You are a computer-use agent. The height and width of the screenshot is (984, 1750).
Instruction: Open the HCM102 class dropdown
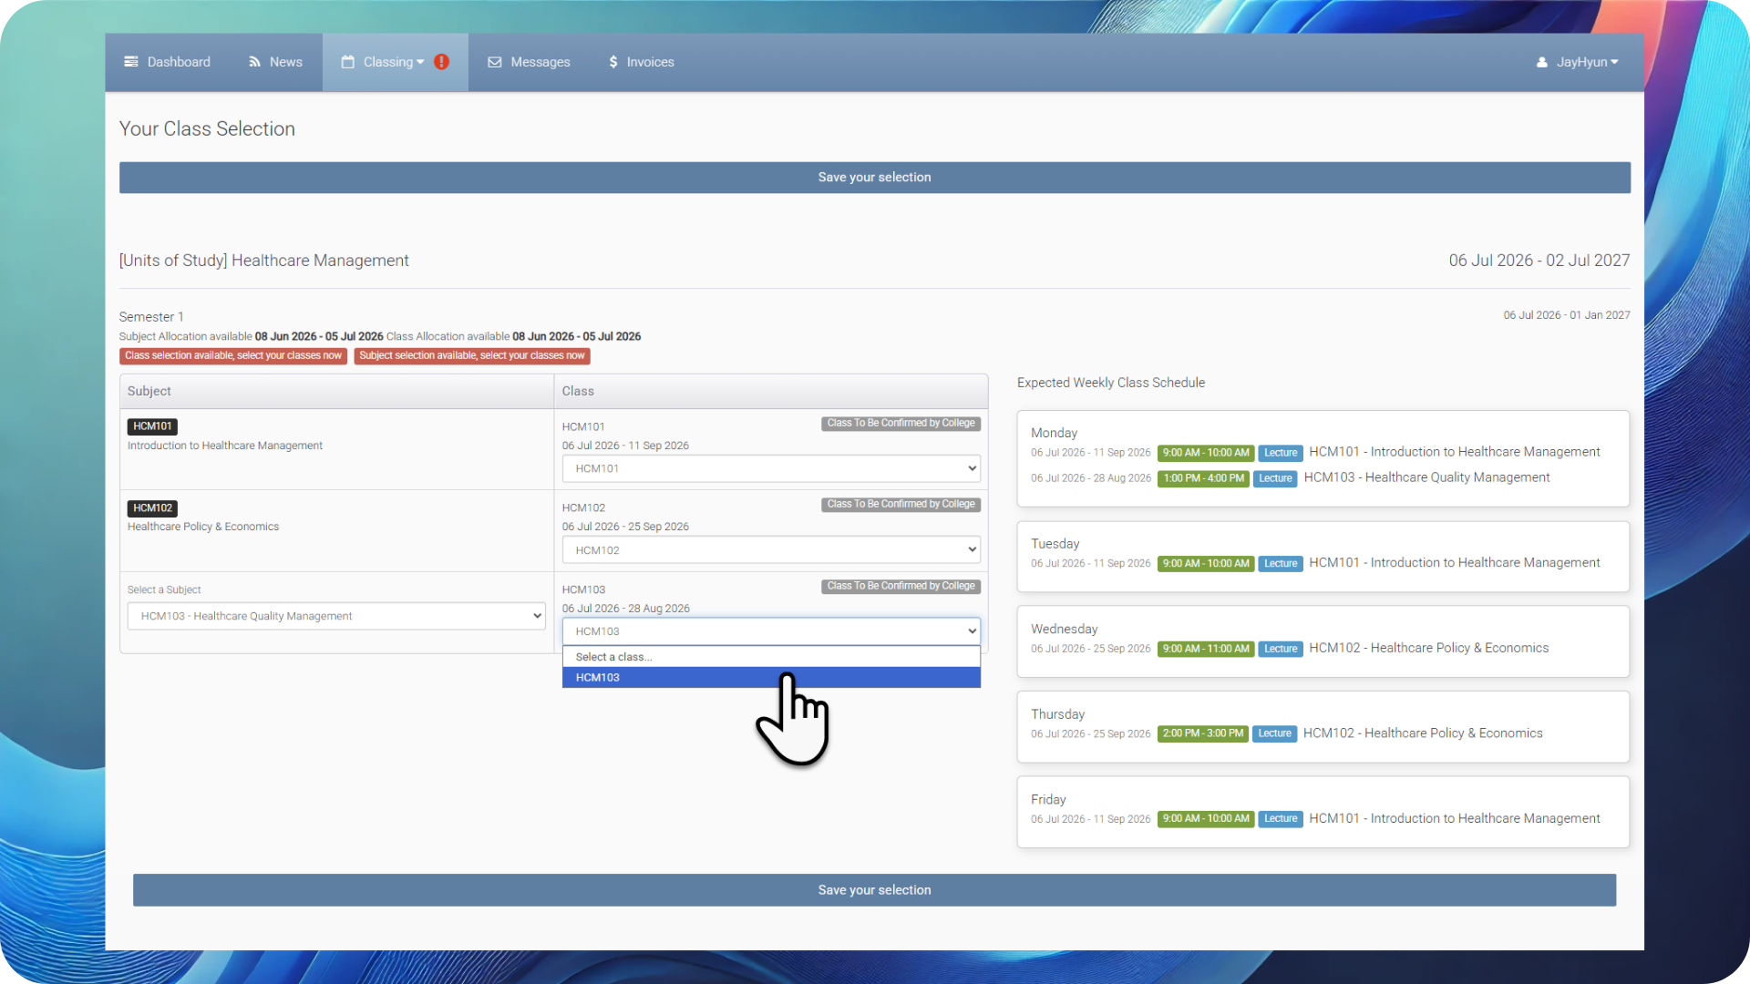(x=771, y=550)
